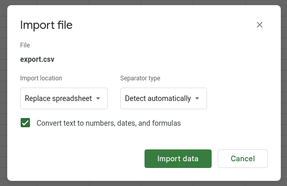This screenshot has height=186, width=287.
Task: Uncheck Convert text to numbers checkbox
Action: [x=25, y=123]
